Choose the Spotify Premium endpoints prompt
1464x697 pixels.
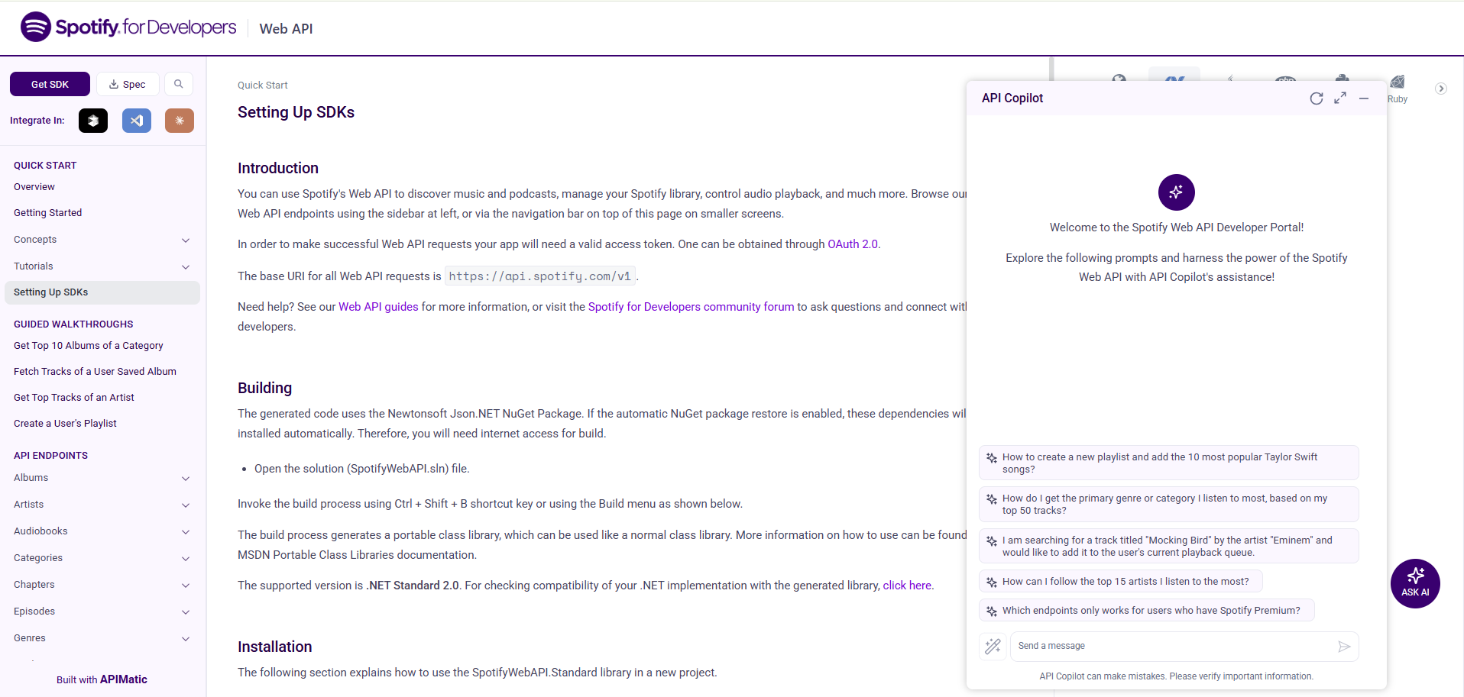tap(1146, 611)
